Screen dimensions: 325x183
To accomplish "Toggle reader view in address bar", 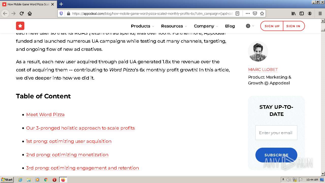I will coord(237,13).
